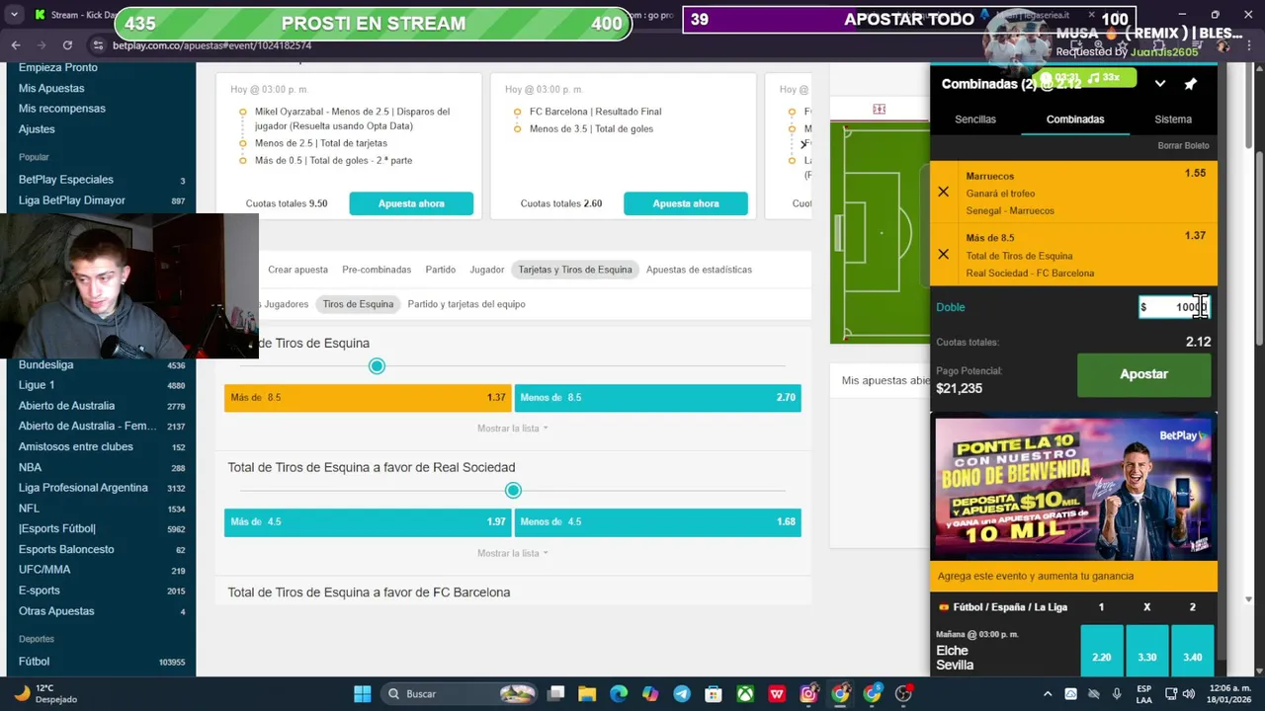
Task: Select draw odds 3.30 Elche-Sevilla
Action: click(x=1147, y=651)
